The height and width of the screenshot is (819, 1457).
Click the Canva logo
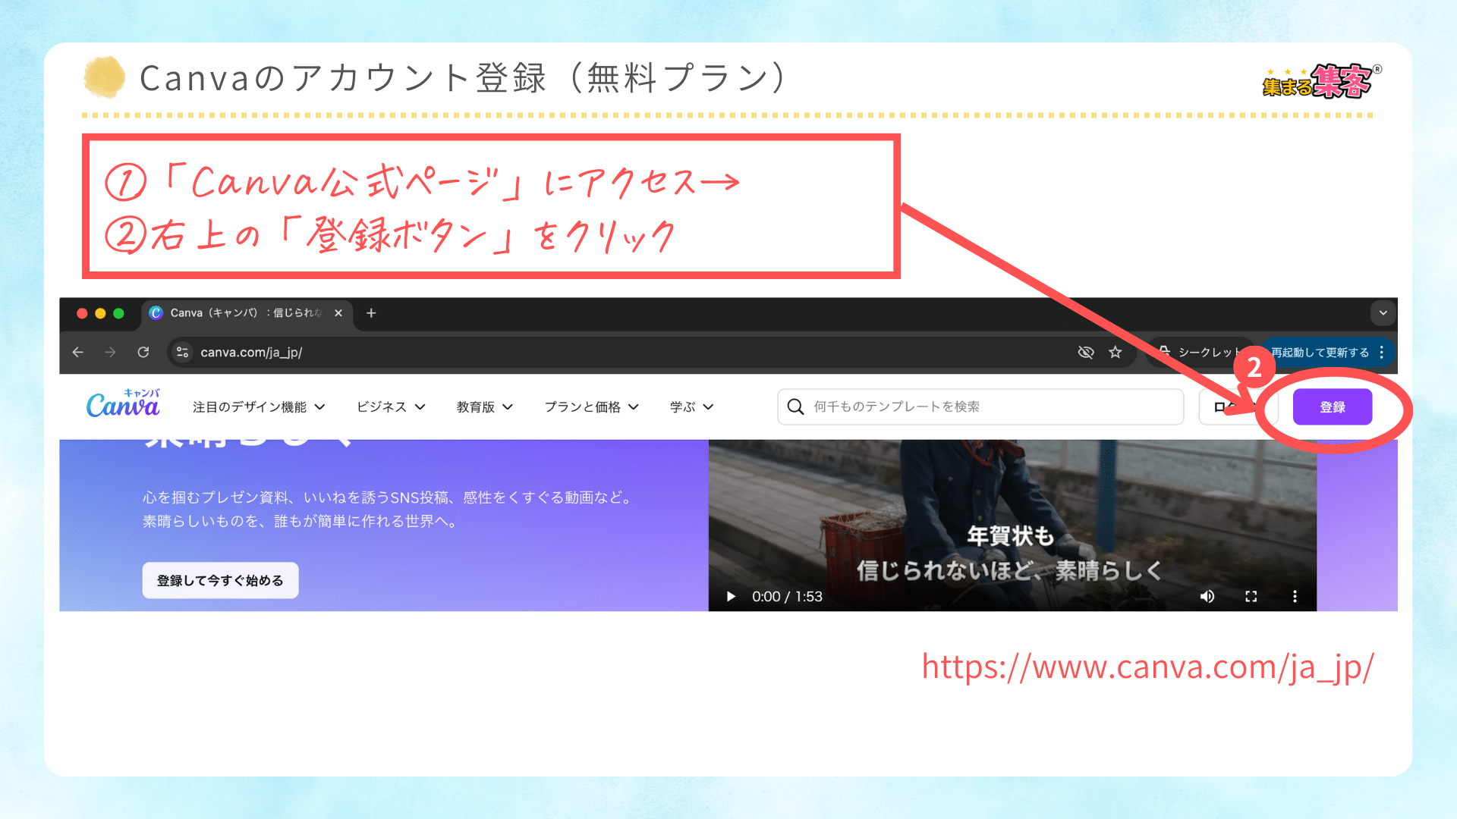coord(123,403)
